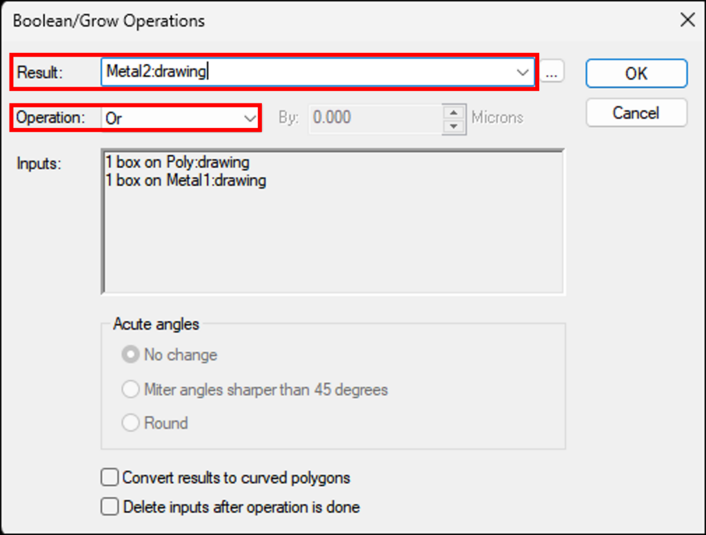Increase the By value with up arrow
Screen dimensions: 706x535
pos(454,112)
